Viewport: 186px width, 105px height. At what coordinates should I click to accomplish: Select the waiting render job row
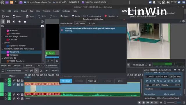[93, 30]
